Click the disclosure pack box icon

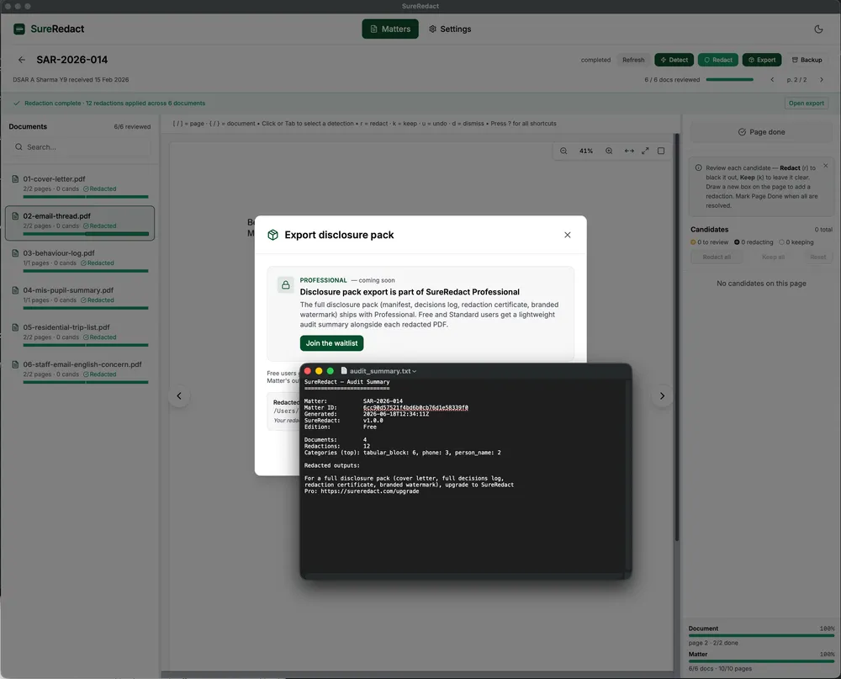[x=273, y=235]
